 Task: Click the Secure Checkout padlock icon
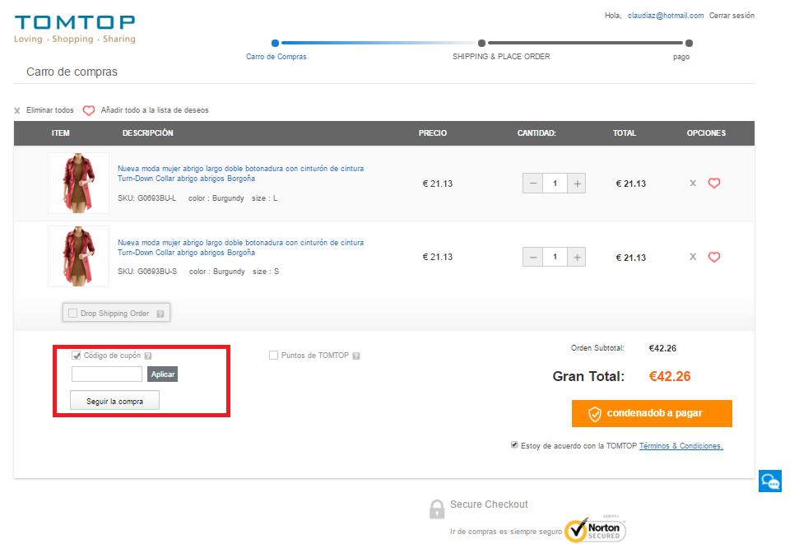coord(437,509)
